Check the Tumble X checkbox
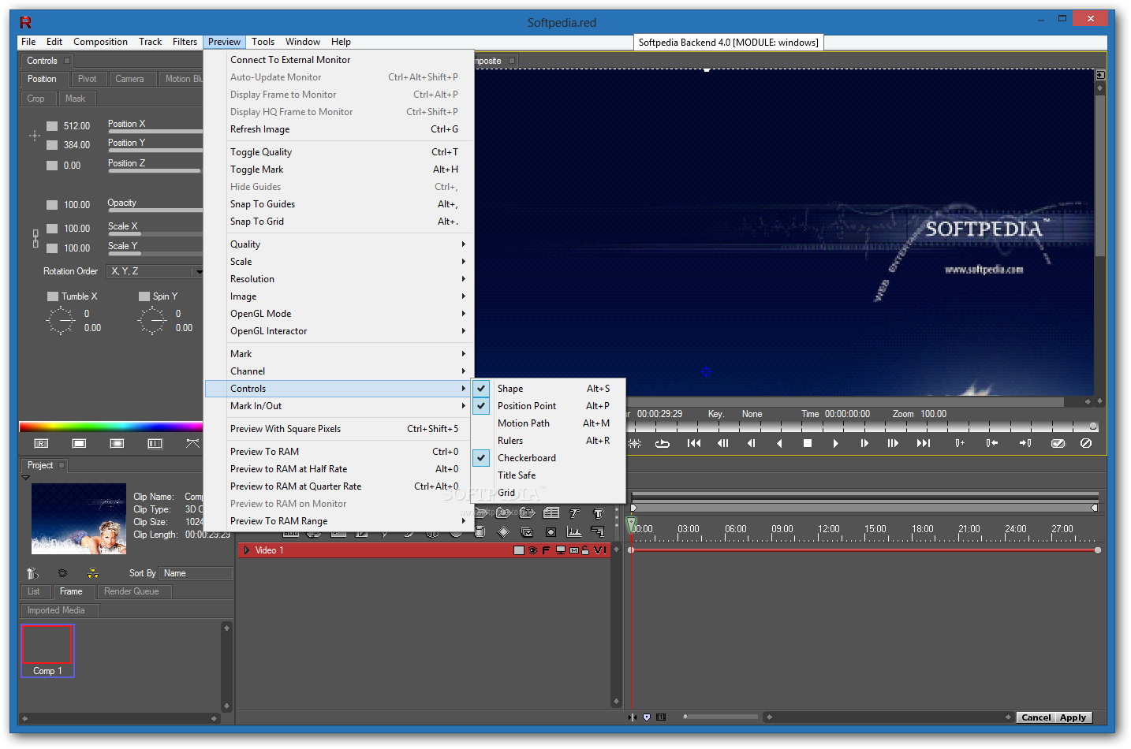This screenshot has height=749, width=1131. tap(53, 296)
